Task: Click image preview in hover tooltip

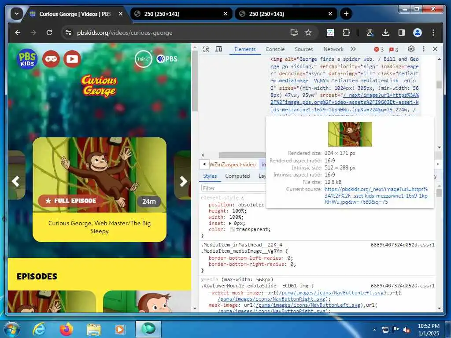Action: point(350,134)
